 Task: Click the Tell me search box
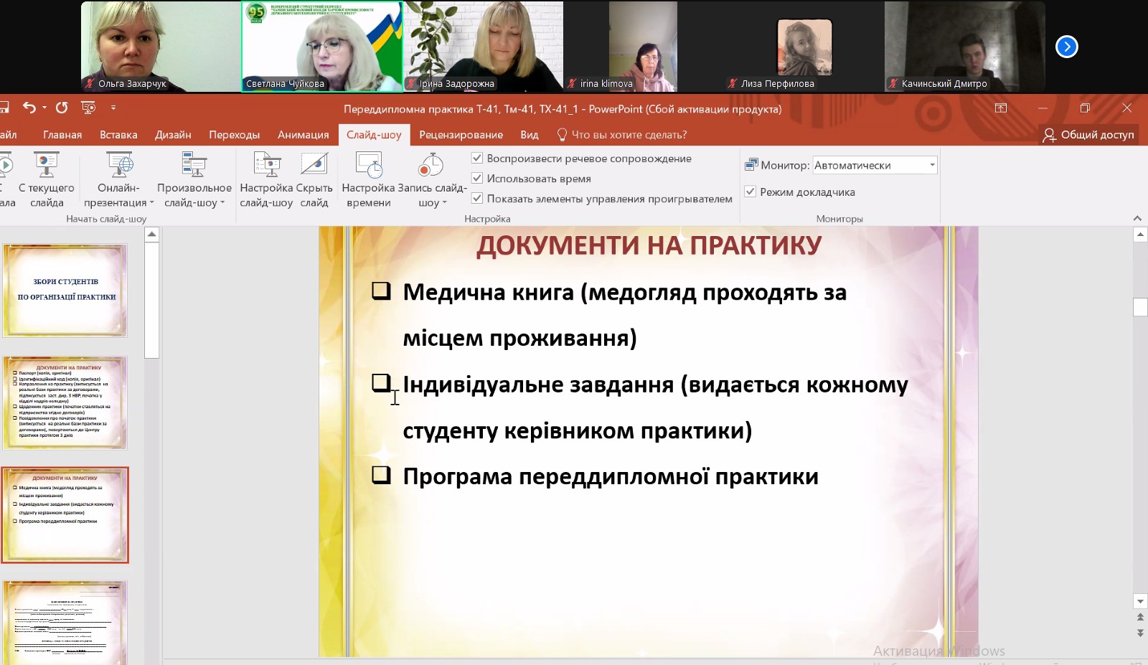click(x=629, y=135)
